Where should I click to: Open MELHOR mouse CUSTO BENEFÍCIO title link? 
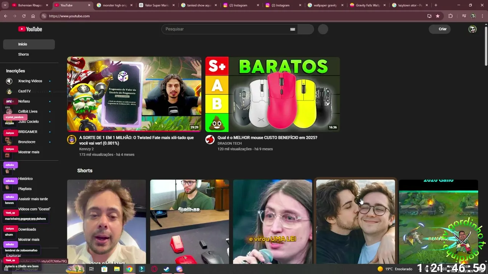267,138
